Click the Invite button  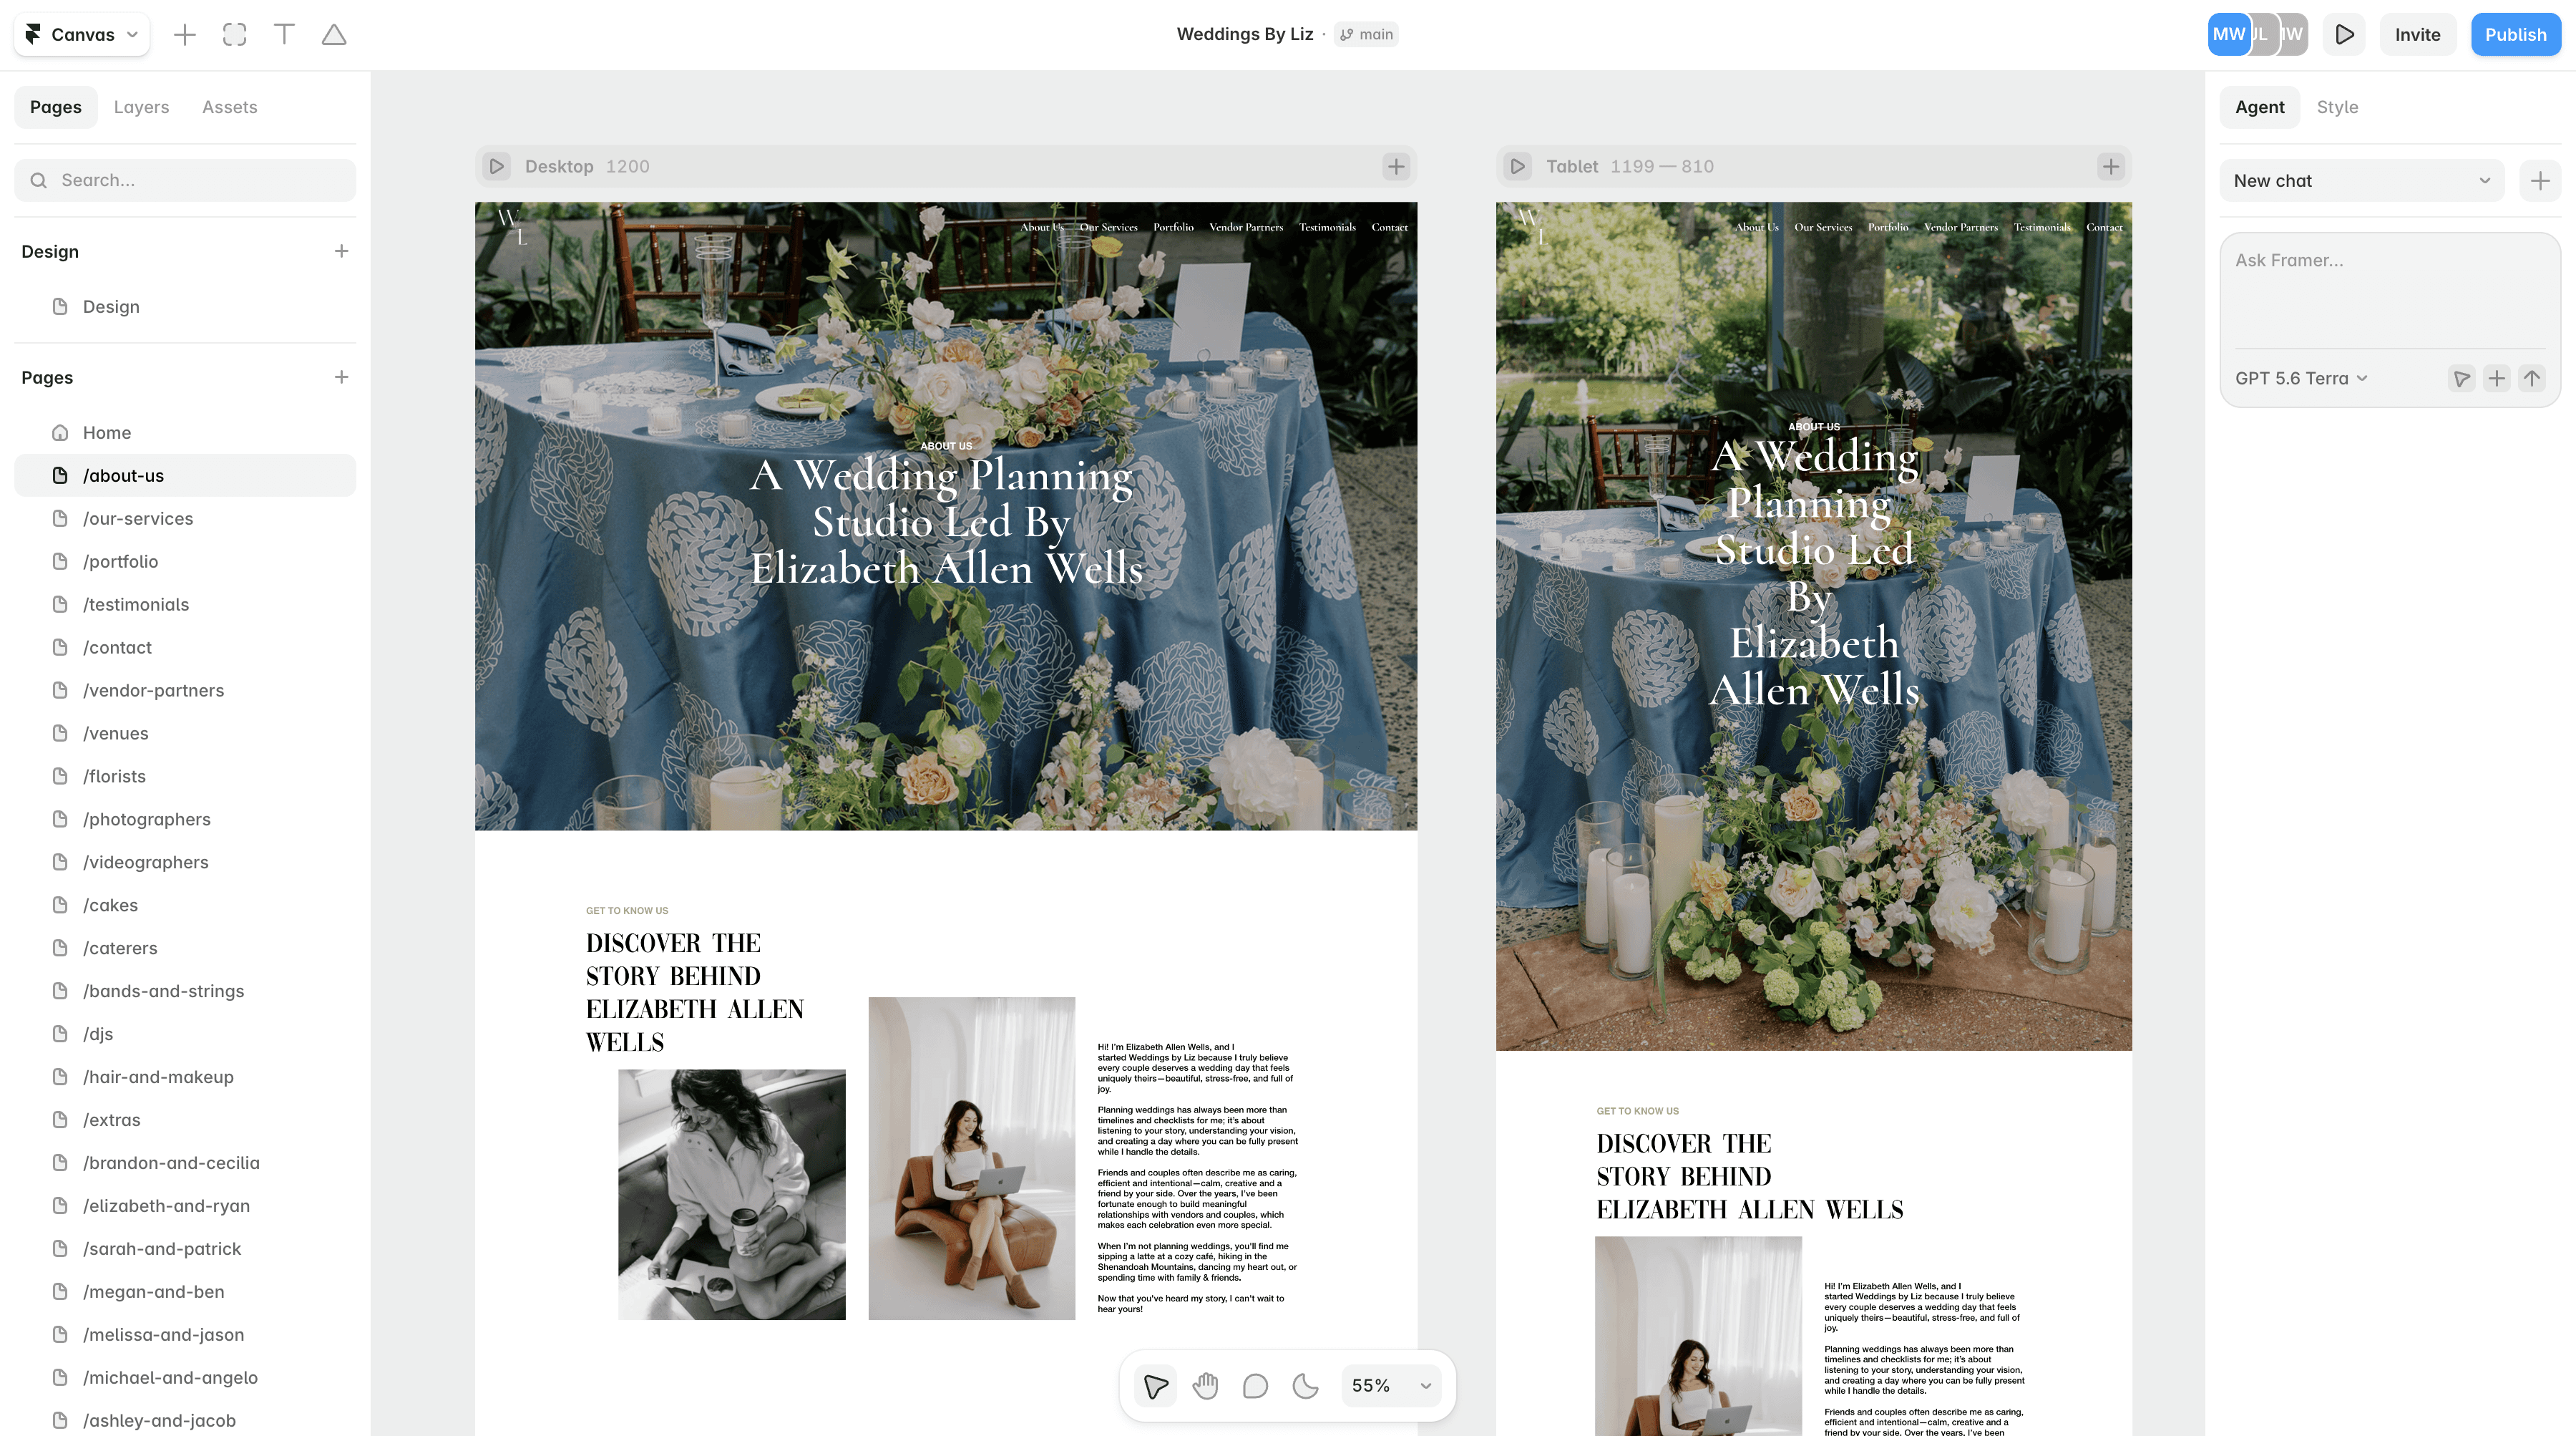pos(2417,35)
